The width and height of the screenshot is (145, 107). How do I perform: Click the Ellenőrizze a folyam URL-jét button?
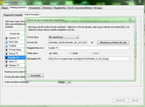click(113, 42)
